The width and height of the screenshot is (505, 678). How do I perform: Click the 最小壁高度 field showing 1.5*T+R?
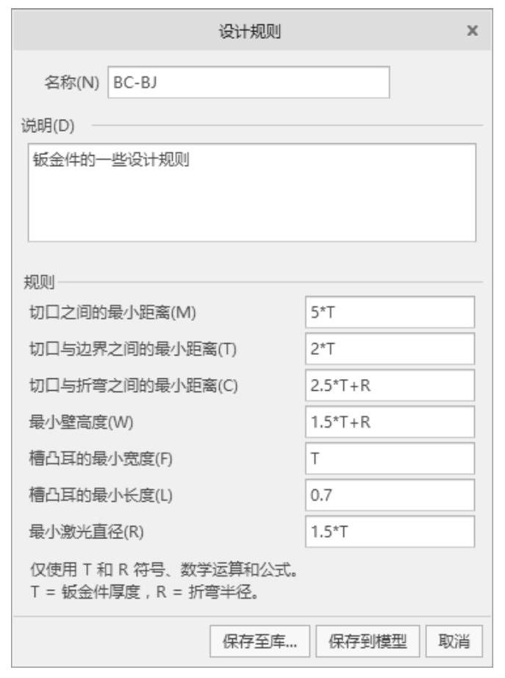coord(390,422)
